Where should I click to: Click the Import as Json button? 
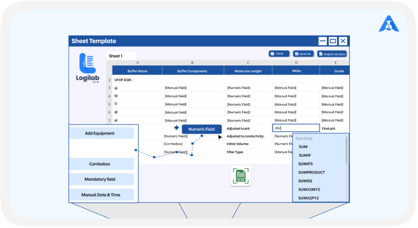332,54
